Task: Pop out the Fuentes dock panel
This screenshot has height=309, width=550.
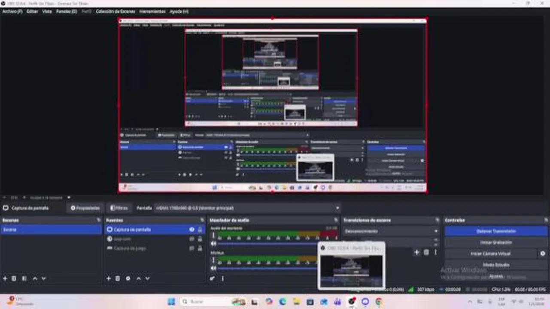Action: pos(202,220)
